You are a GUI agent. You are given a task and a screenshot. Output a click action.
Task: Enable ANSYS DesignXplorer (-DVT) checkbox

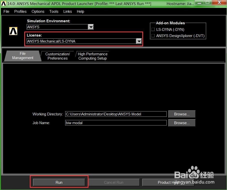click(153, 36)
